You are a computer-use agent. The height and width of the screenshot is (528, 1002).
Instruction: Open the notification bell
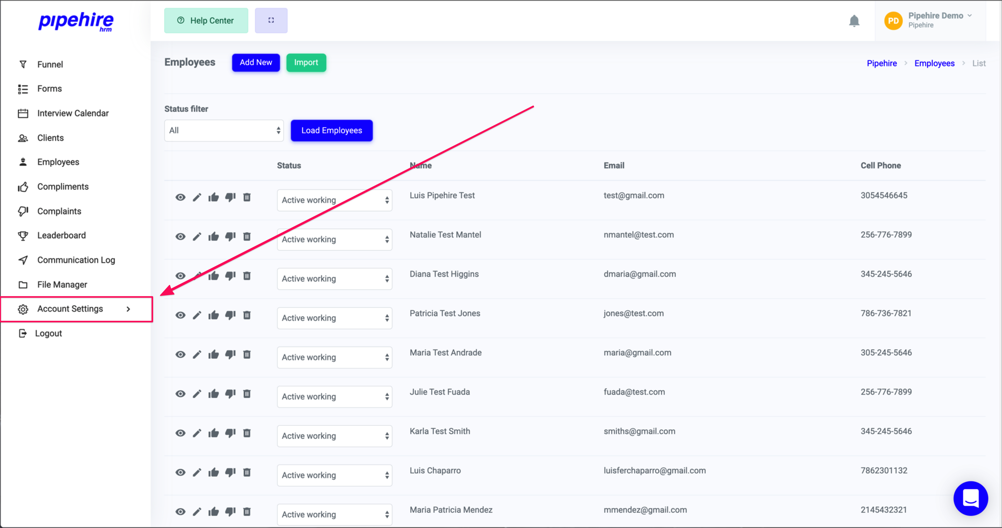(854, 21)
